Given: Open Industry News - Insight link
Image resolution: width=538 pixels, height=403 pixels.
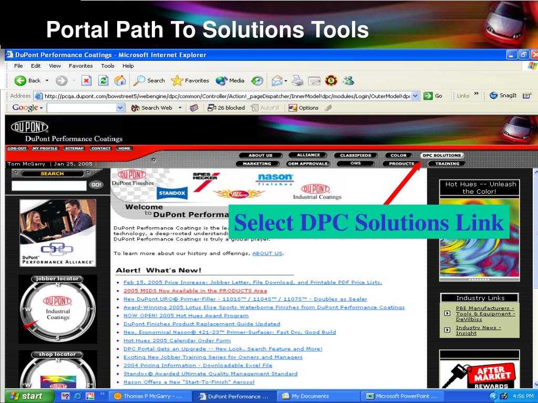Looking at the screenshot, I should click(478, 331).
